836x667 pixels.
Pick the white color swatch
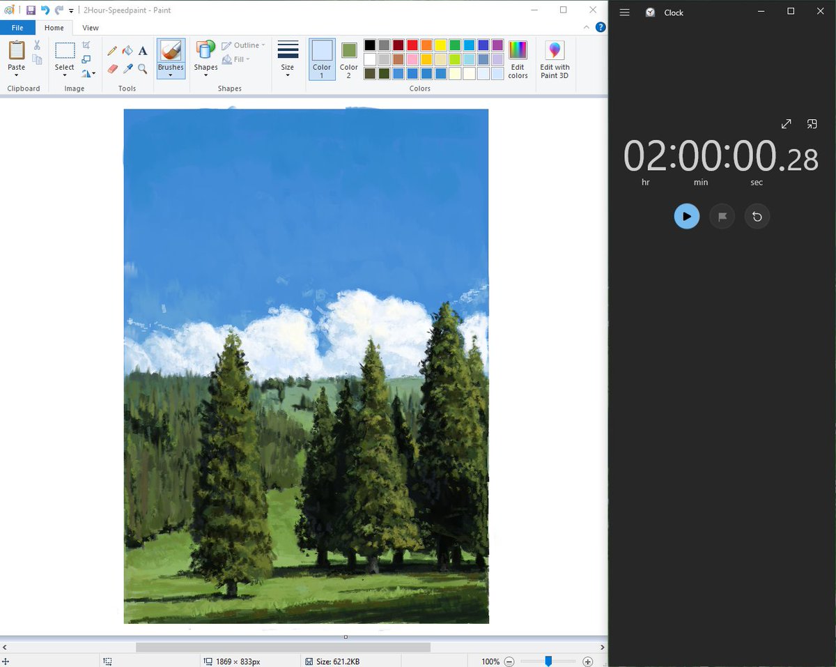pyautogui.click(x=370, y=59)
